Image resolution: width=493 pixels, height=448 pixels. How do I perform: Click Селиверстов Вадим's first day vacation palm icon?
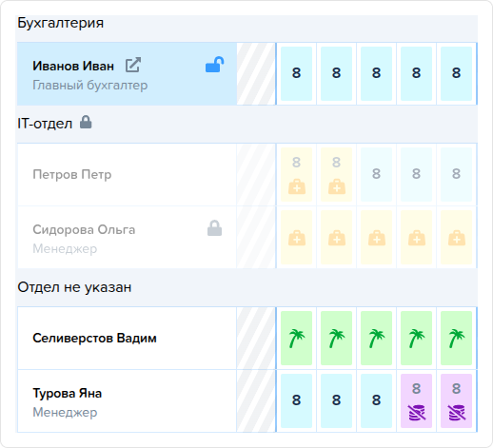click(x=297, y=339)
